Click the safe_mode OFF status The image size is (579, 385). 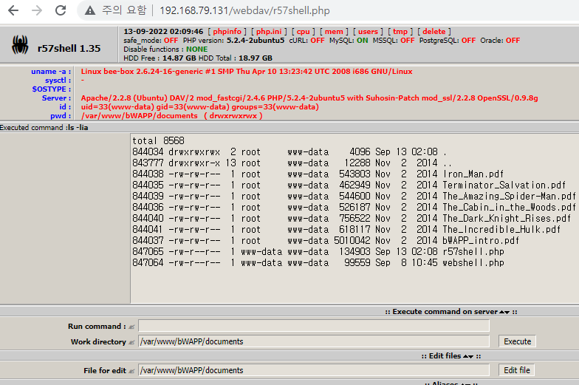click(x=171, y=40)
